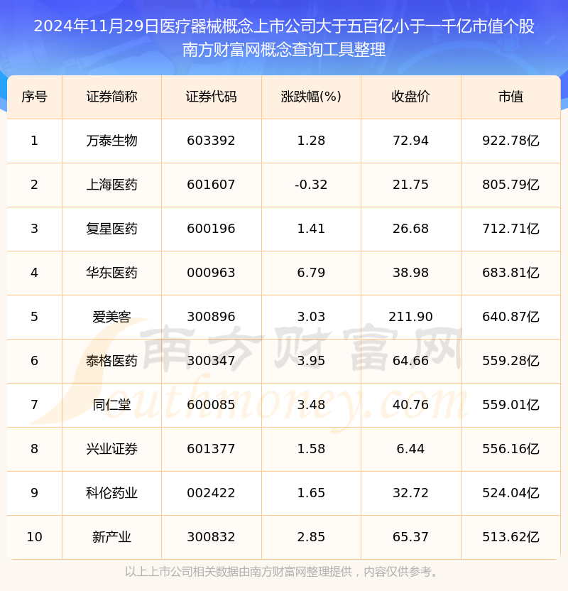
Task: Click market value 922.78亿
Action: tap(510, 141)
